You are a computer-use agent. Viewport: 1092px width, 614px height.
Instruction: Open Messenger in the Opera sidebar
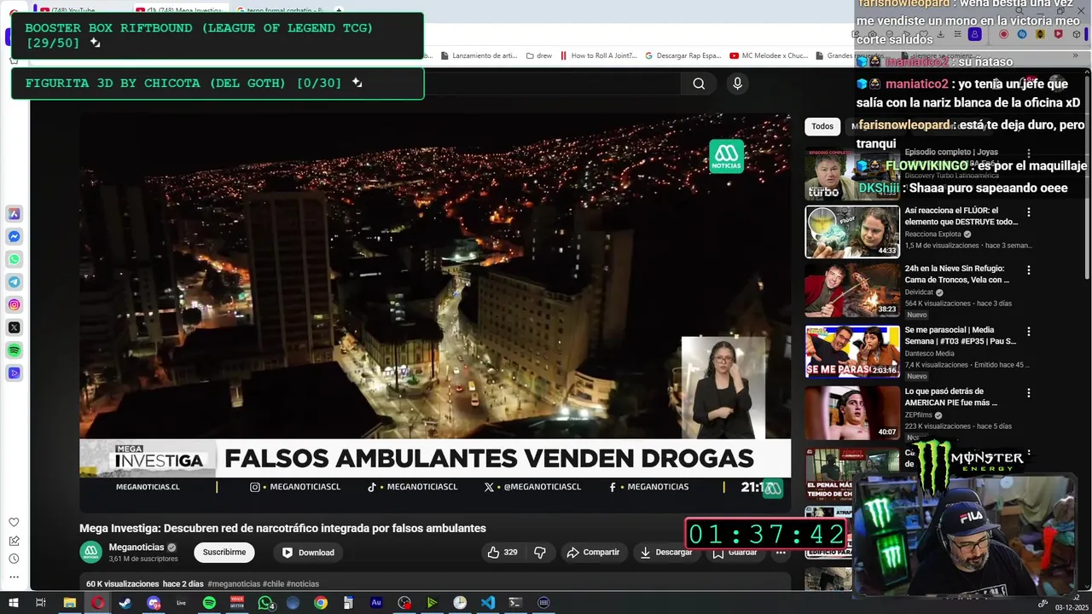coord(15,236)
